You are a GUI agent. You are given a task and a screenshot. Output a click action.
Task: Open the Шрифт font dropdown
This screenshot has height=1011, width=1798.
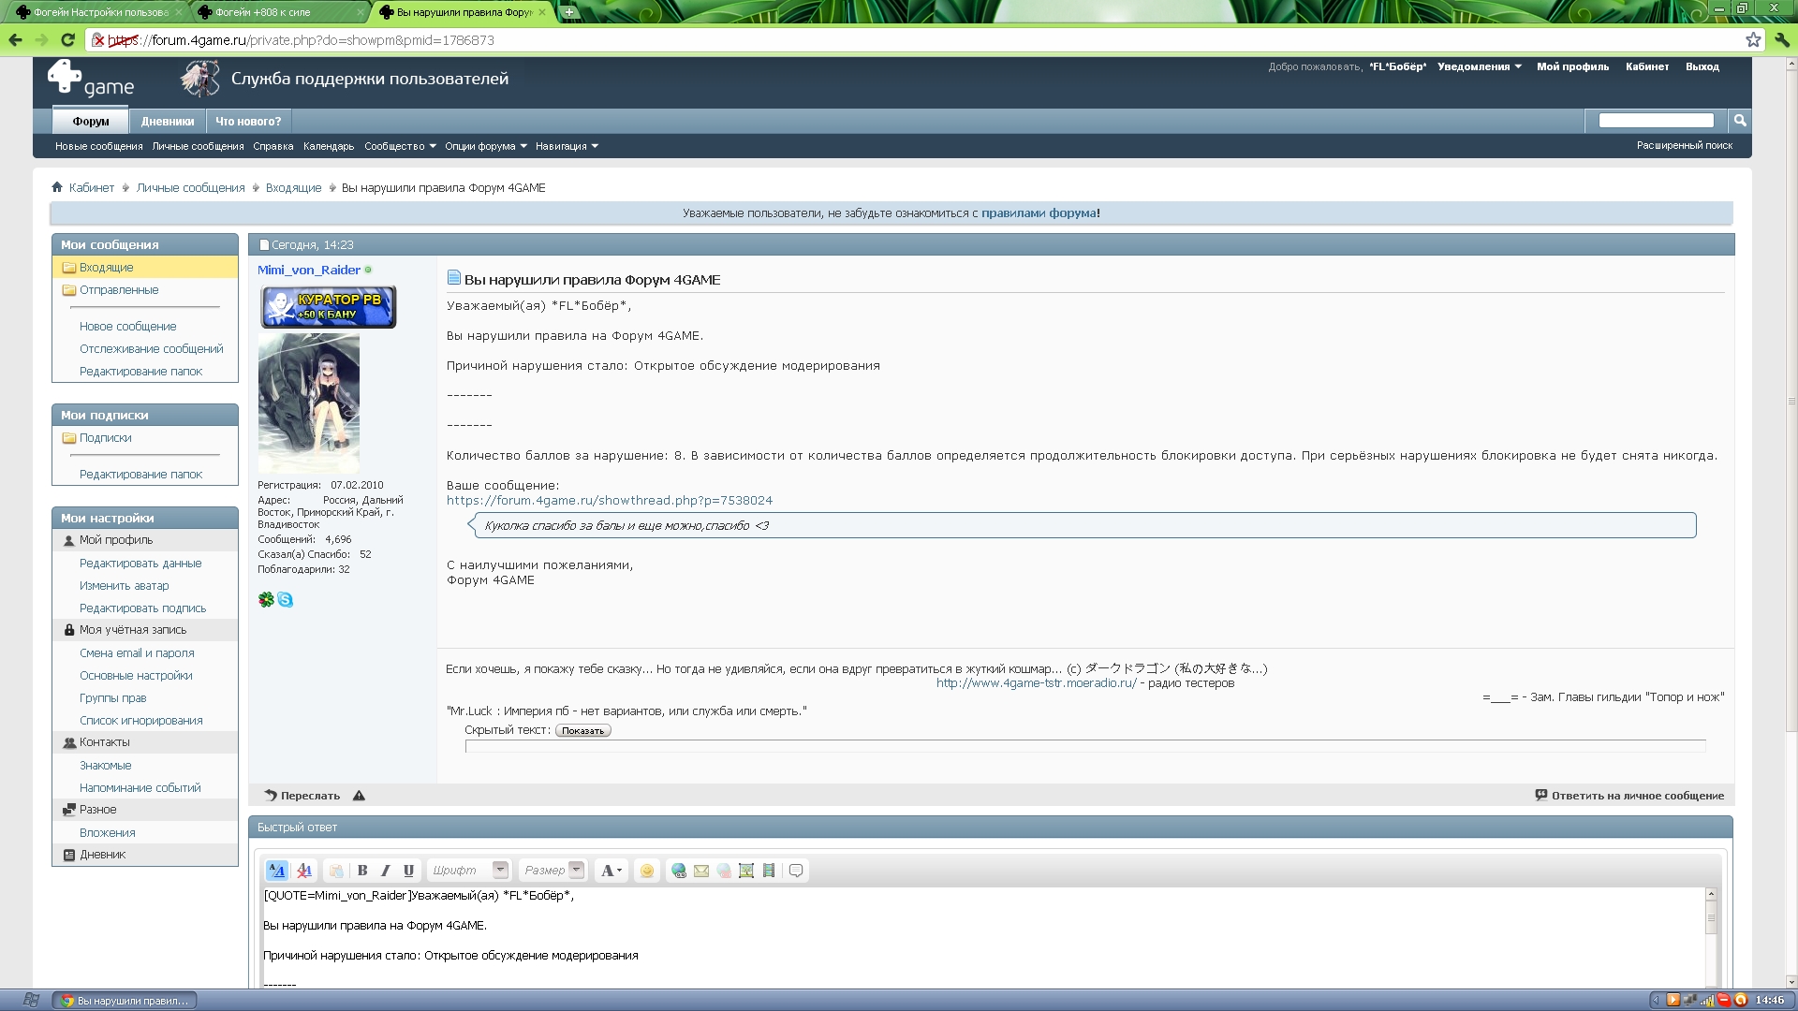point(469,871)
